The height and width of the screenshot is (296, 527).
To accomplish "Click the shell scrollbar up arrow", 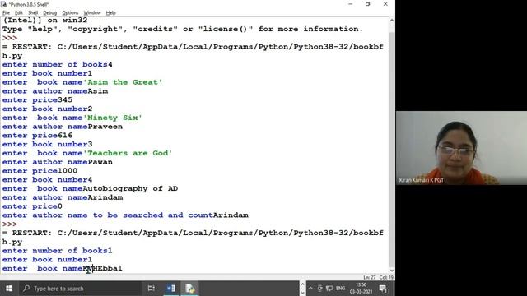I will pos(392,21).
